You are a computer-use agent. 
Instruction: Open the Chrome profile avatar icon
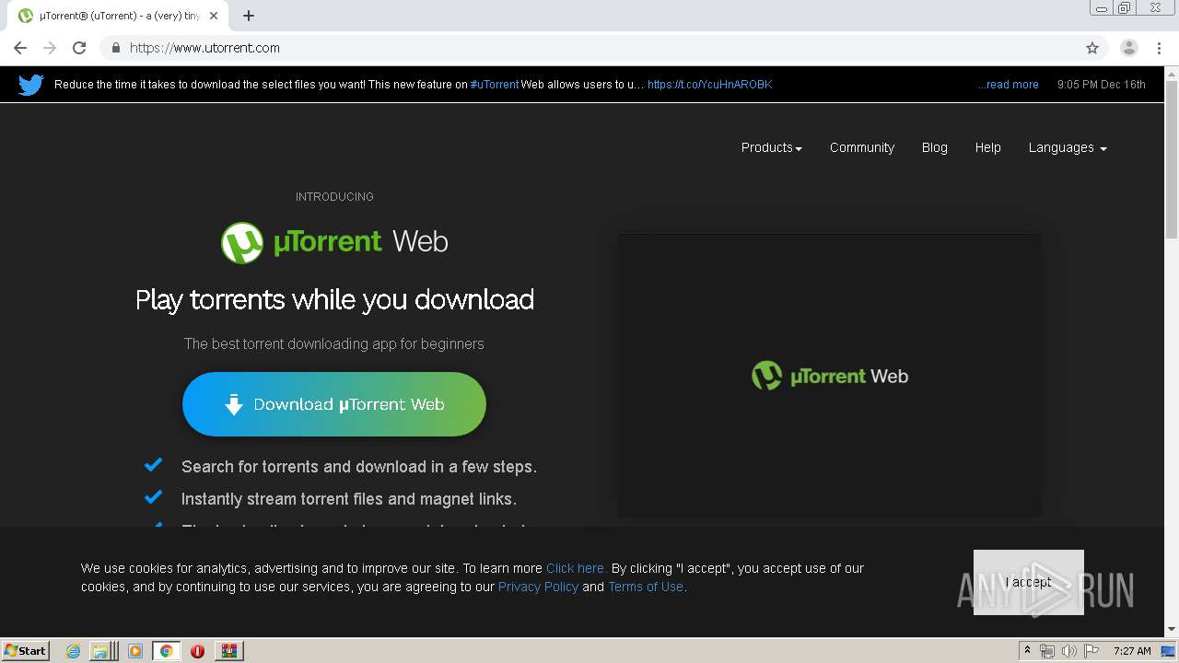(x=1129, y=48)
